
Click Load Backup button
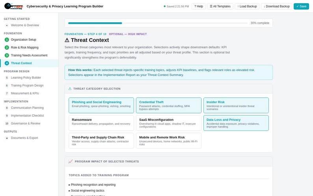247,6
